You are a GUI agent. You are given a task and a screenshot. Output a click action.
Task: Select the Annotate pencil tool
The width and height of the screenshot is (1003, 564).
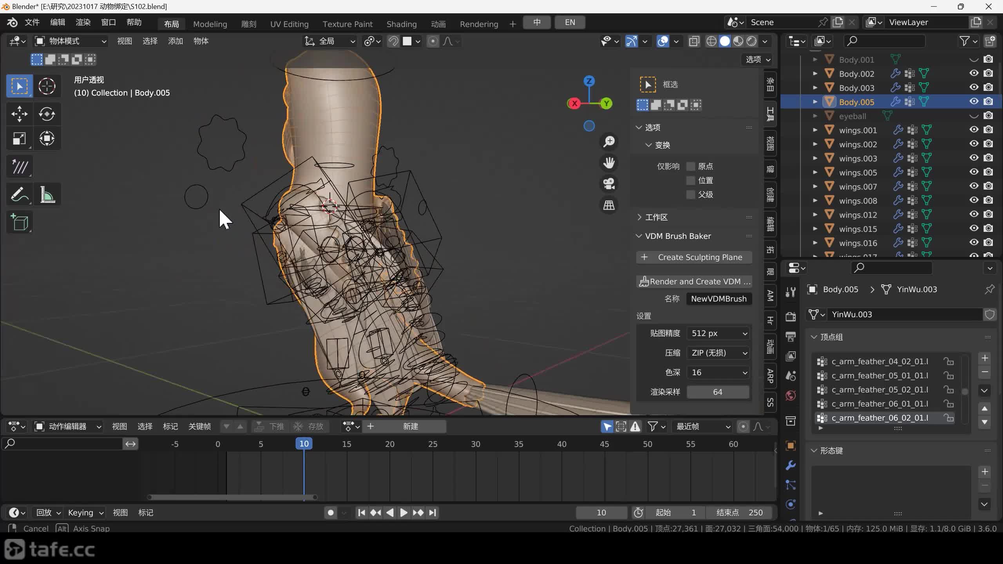19,195
